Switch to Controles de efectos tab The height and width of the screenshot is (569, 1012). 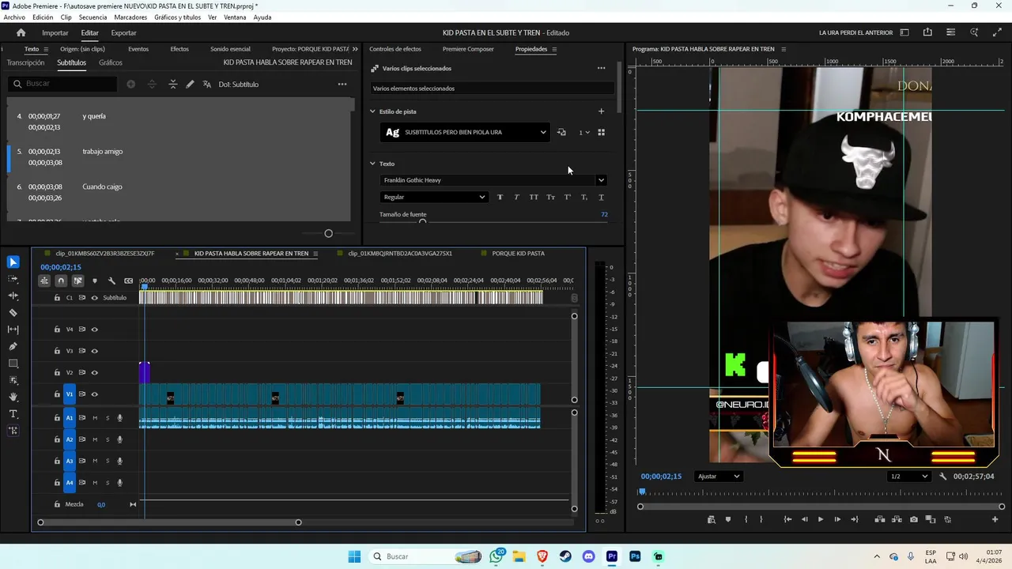point(395,49)
